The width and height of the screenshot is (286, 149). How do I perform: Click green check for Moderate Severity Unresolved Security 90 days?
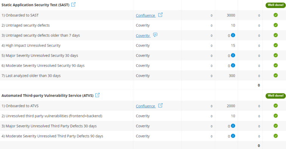point(276,65)
